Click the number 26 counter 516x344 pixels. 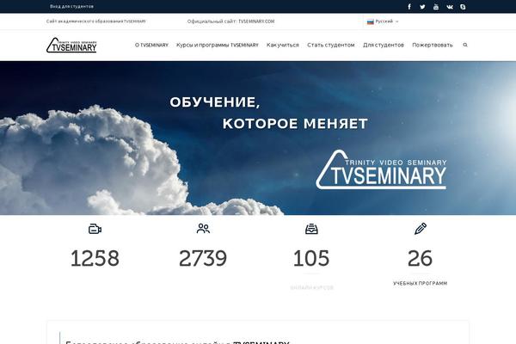[420, 258]
